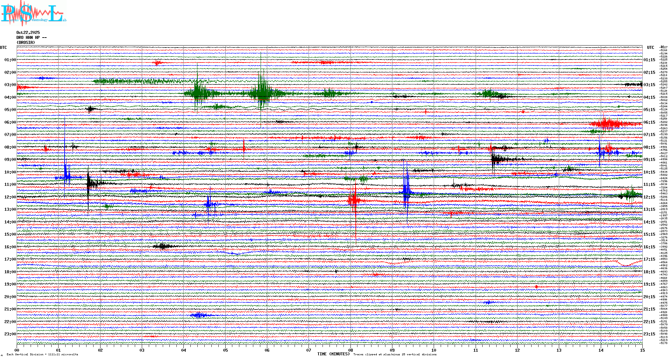This screenshot has height=359, width=669.
Task: Click the PSL seismology lab logo
Action: click(x=33, y=13)
